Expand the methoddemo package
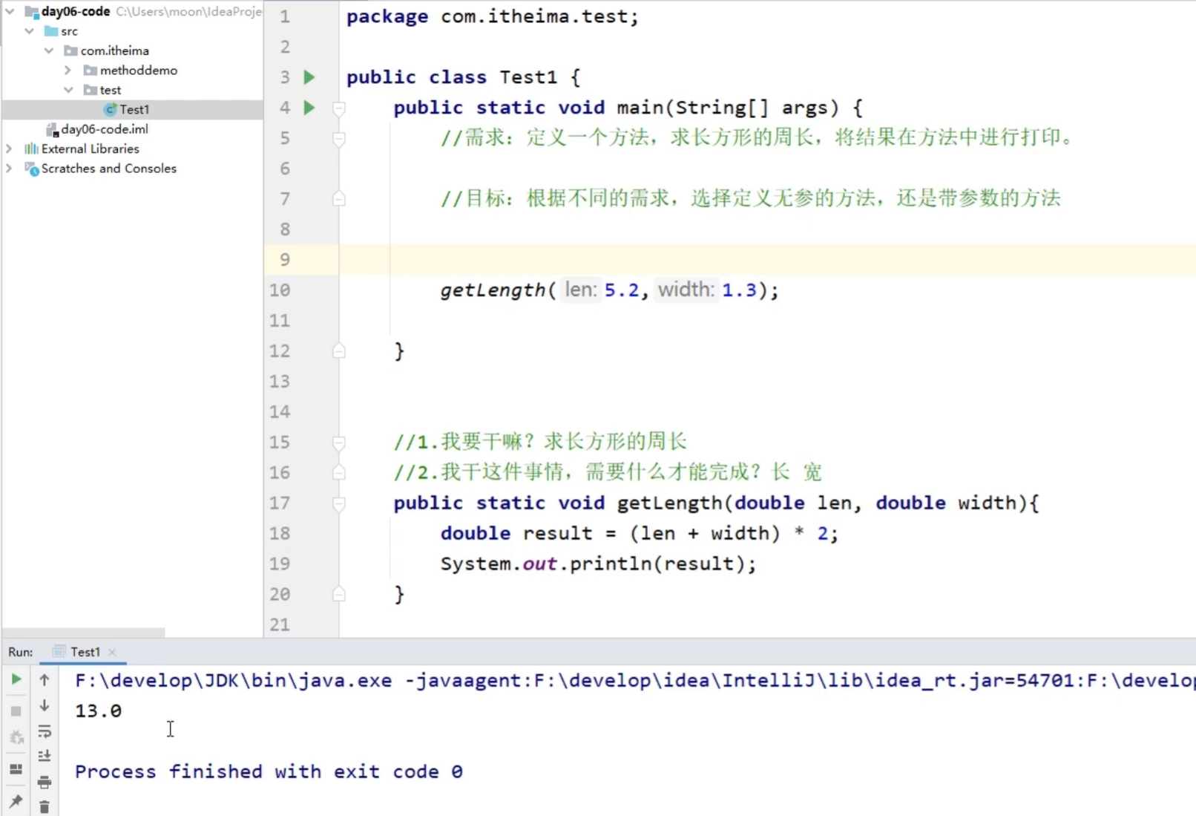 click(67, 70)
